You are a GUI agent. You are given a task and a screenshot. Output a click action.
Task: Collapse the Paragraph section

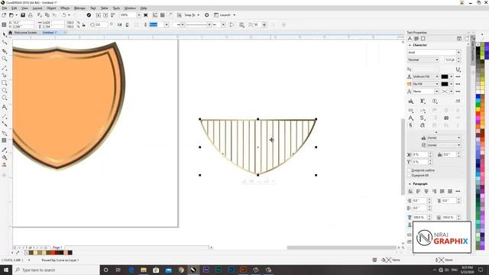click(410, 184)
